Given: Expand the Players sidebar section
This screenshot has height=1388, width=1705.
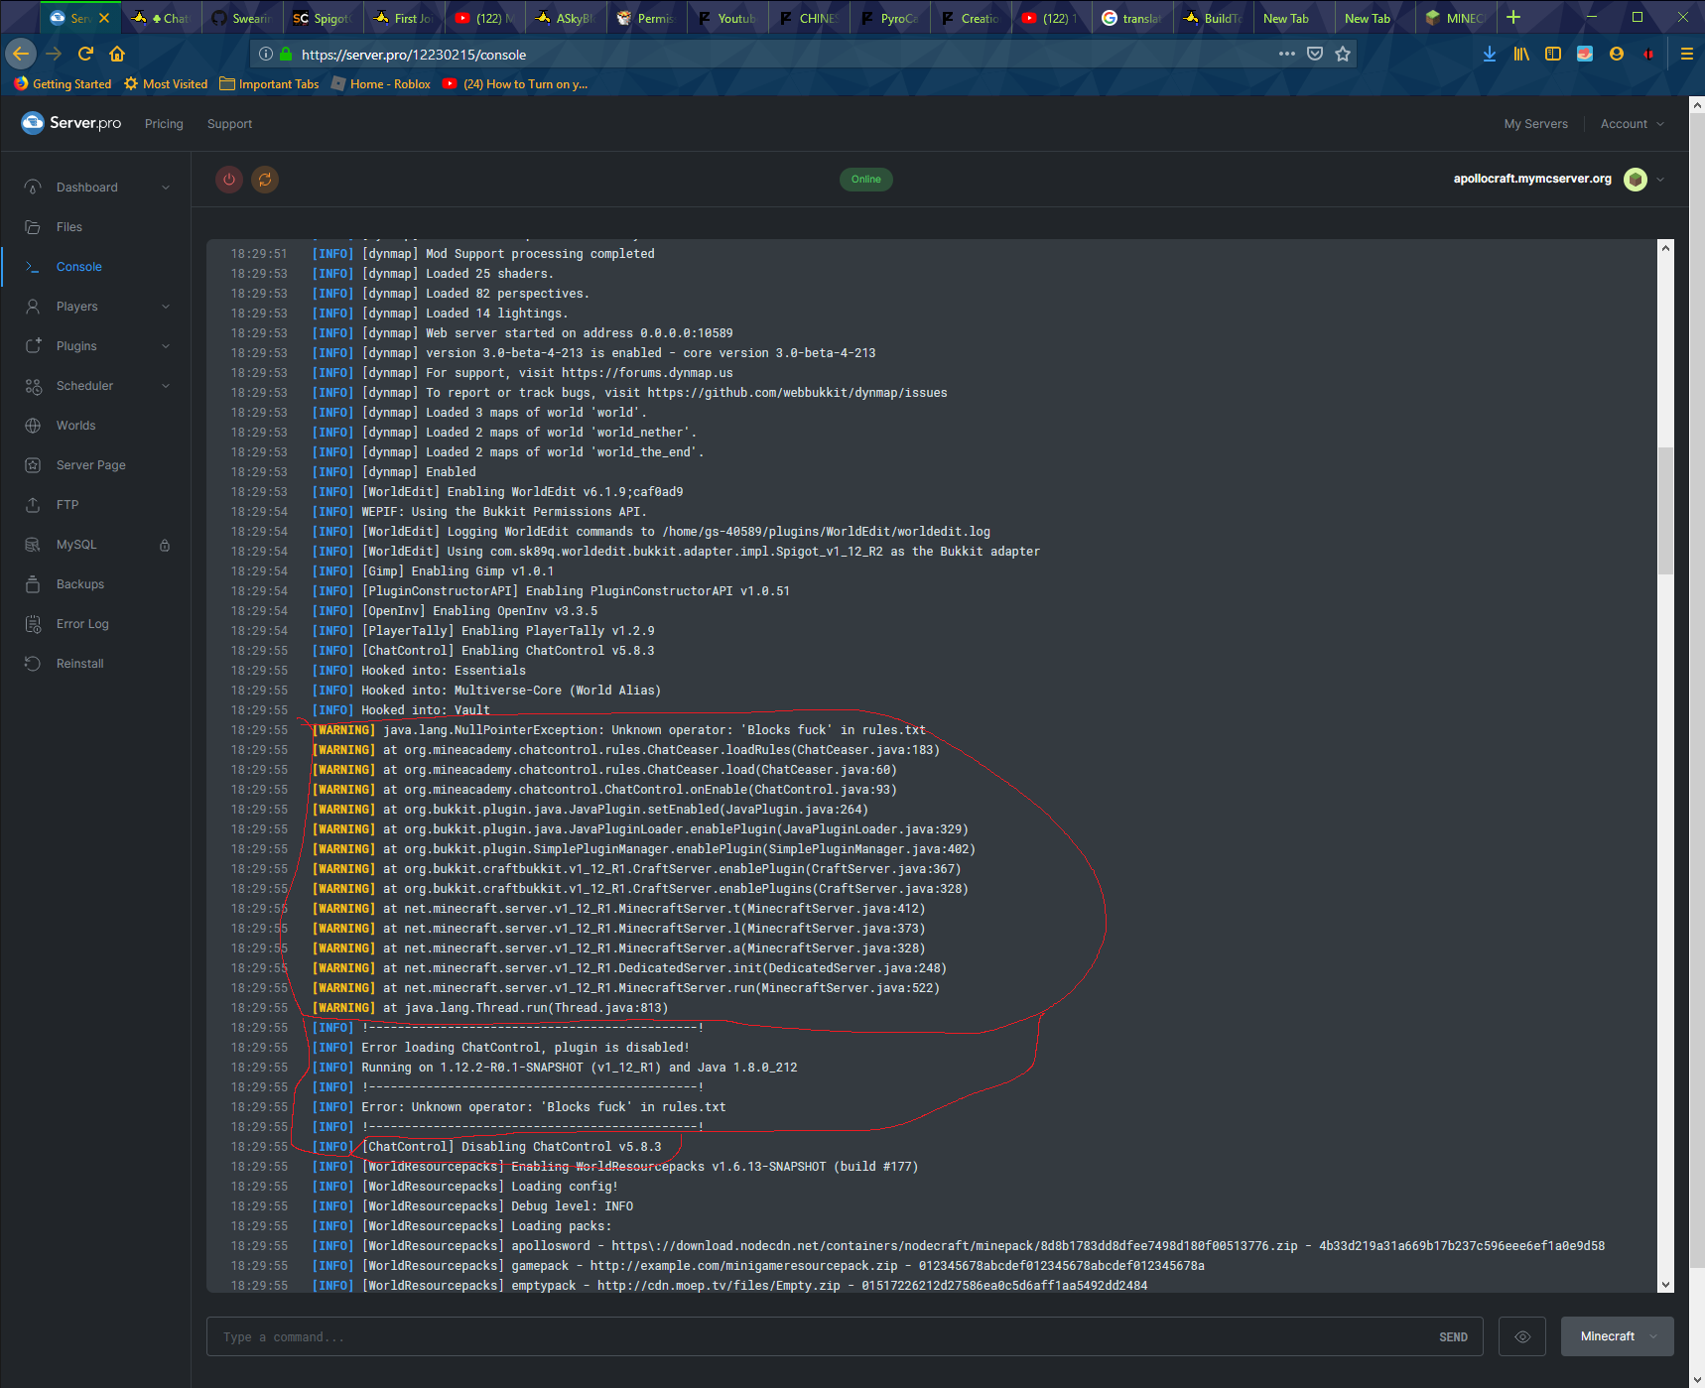Looking at the screenshot, I should point(77,306).
